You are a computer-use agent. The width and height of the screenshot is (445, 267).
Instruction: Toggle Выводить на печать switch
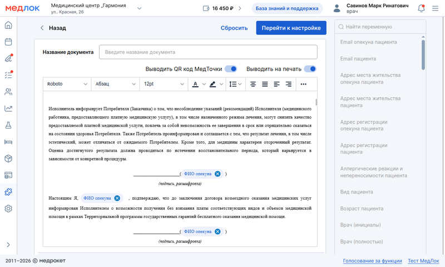[x=310, y=69]
